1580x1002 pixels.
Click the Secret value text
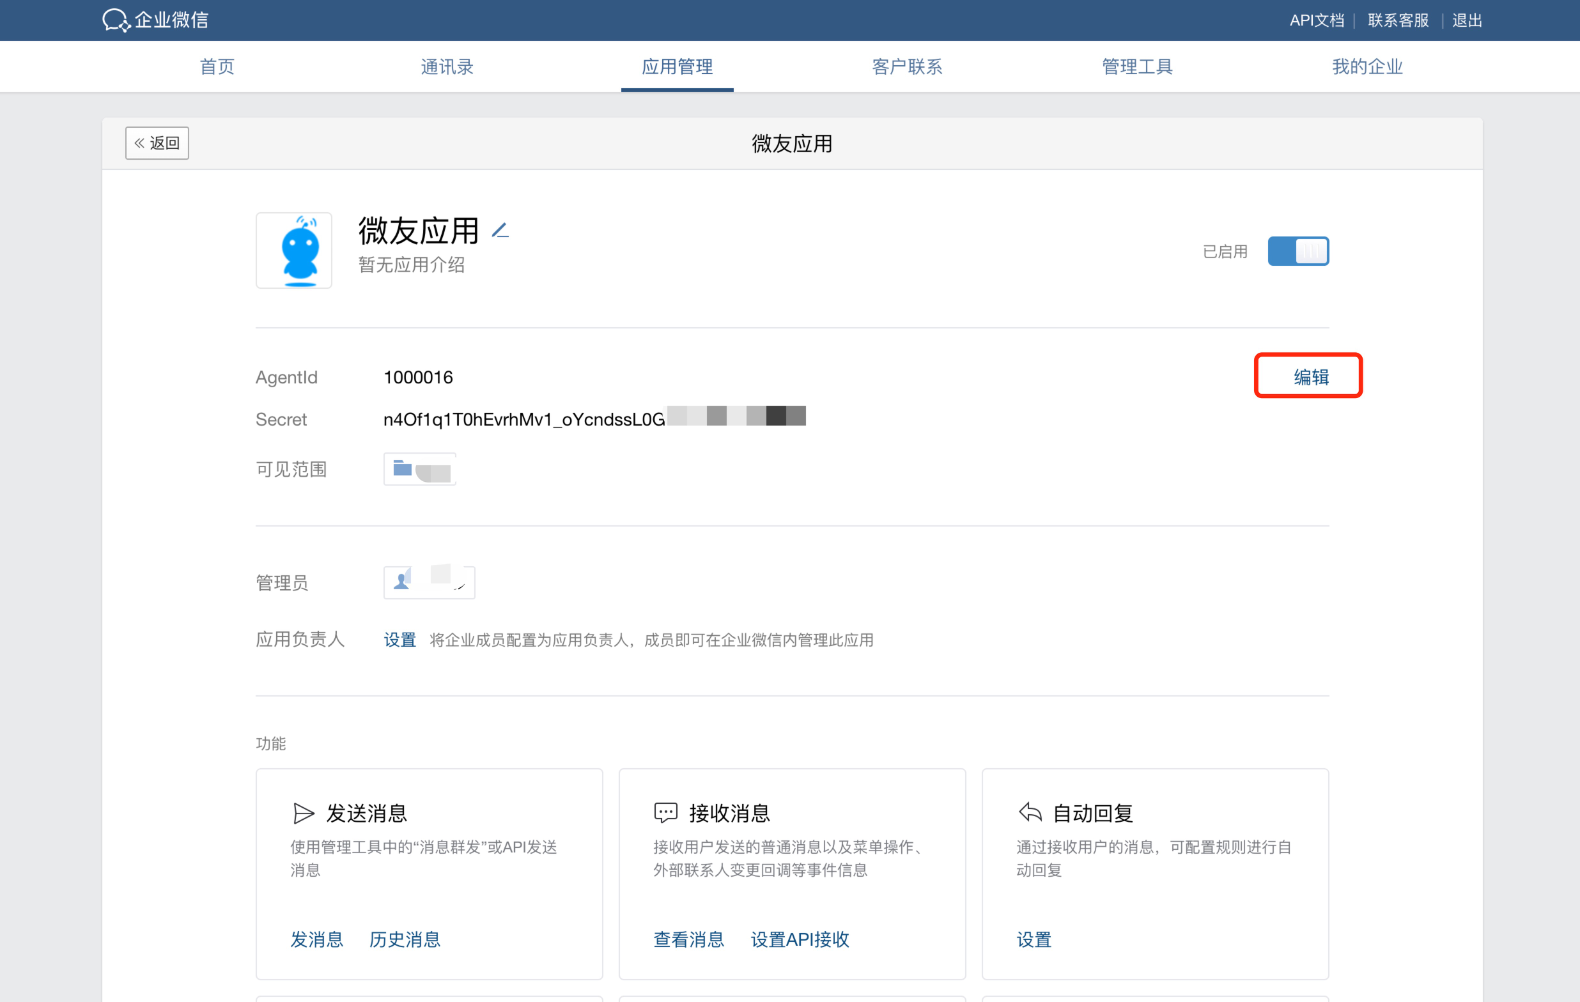pyautogui.click(x=524, y=419)
